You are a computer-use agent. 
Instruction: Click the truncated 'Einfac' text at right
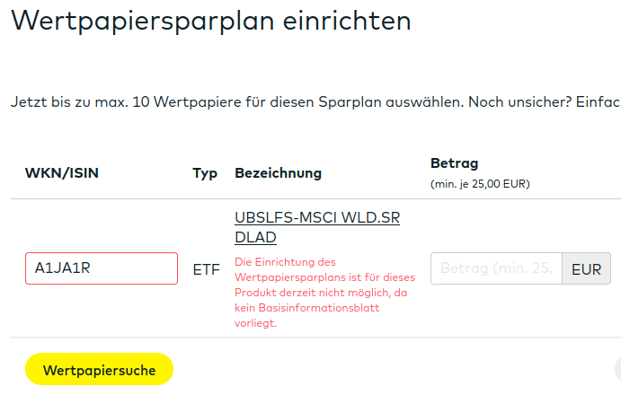click(x=599, y=102)
